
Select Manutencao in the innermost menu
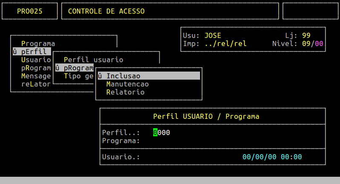(x=127, y=84)
